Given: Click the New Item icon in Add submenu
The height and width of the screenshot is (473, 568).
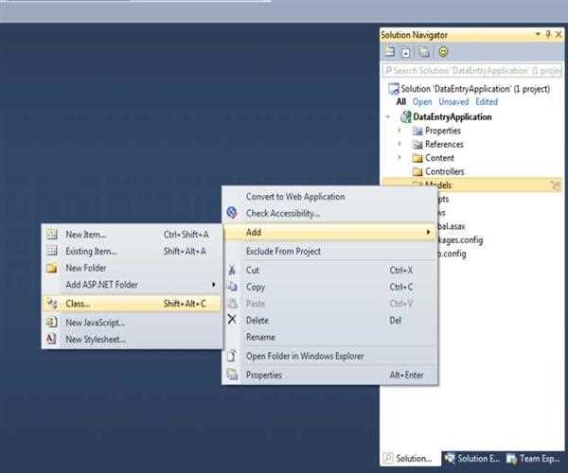Looking at the screenshot, I should tap(51, 235).
